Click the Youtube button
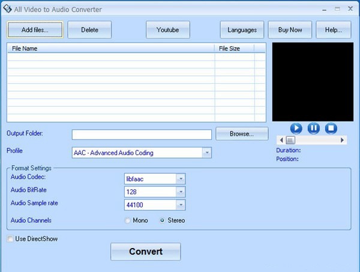This screenshot has height=272, width=360. coord(168,30)
